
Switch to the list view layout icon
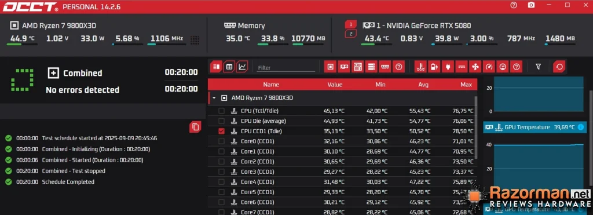pyautogui.click(x=216, y=67)
